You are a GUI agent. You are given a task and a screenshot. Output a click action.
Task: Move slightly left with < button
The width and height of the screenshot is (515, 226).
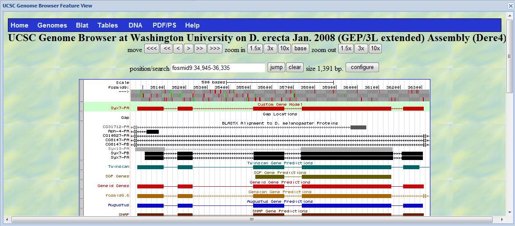point(179,49)
